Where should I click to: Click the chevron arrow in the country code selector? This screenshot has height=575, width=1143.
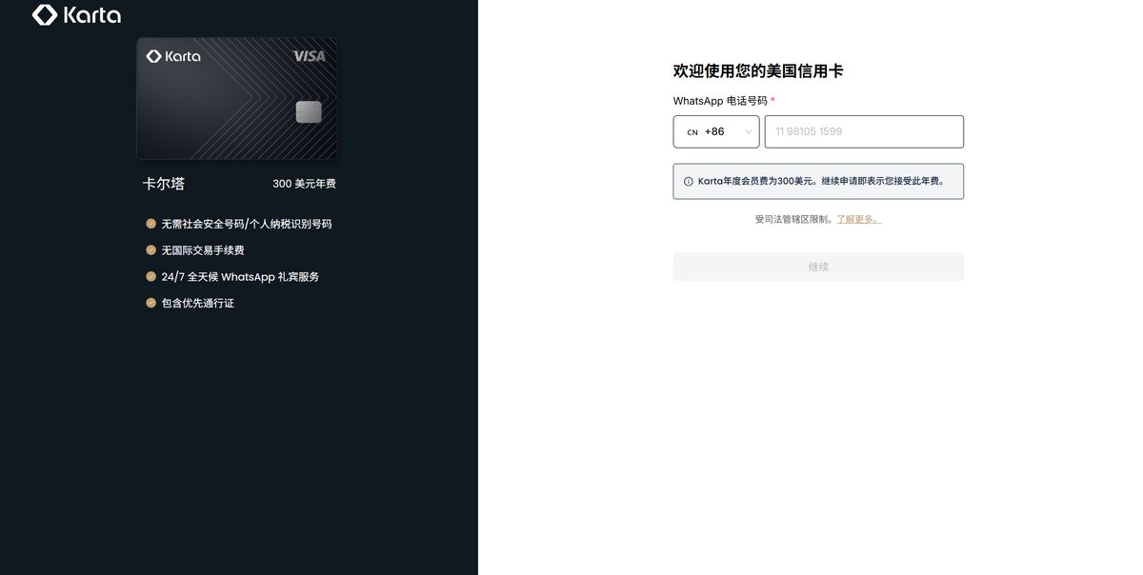pyautogui.click(x=749, y=132)
